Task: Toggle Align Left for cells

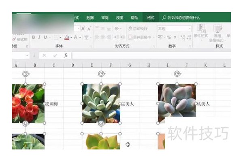Action: click(x=97, y=37)
